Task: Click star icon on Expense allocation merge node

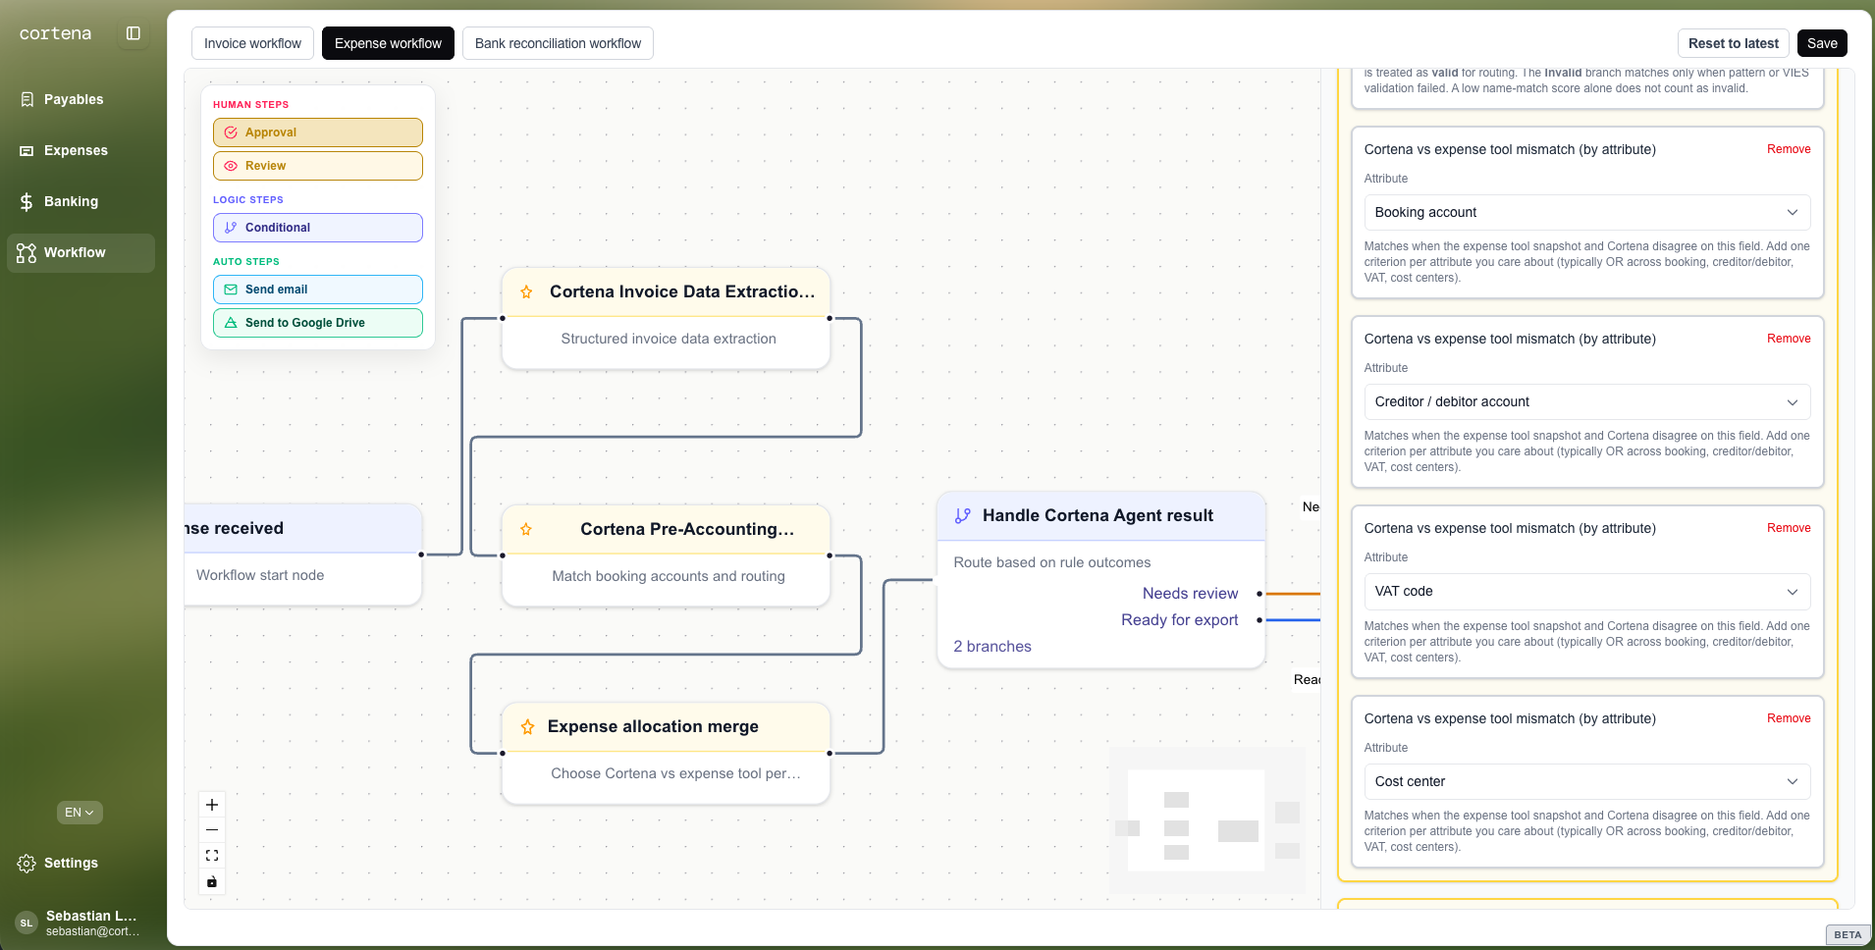Action: pos(527,727)
